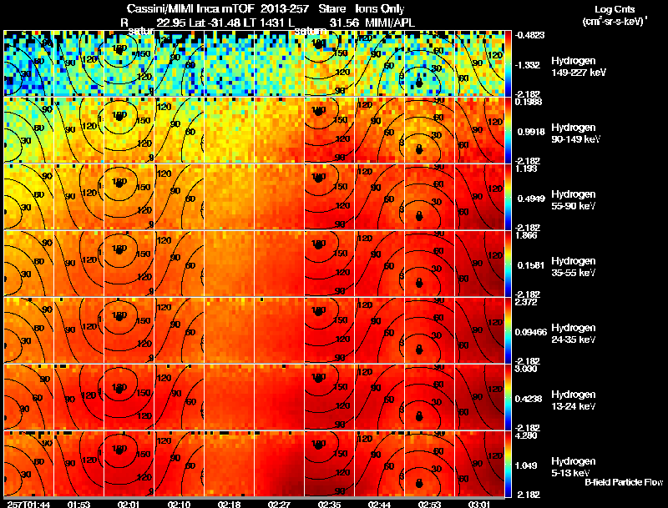Click the '02:01' time axis label
The width and height of the screenshot is (668, 508).
(129, 504)
